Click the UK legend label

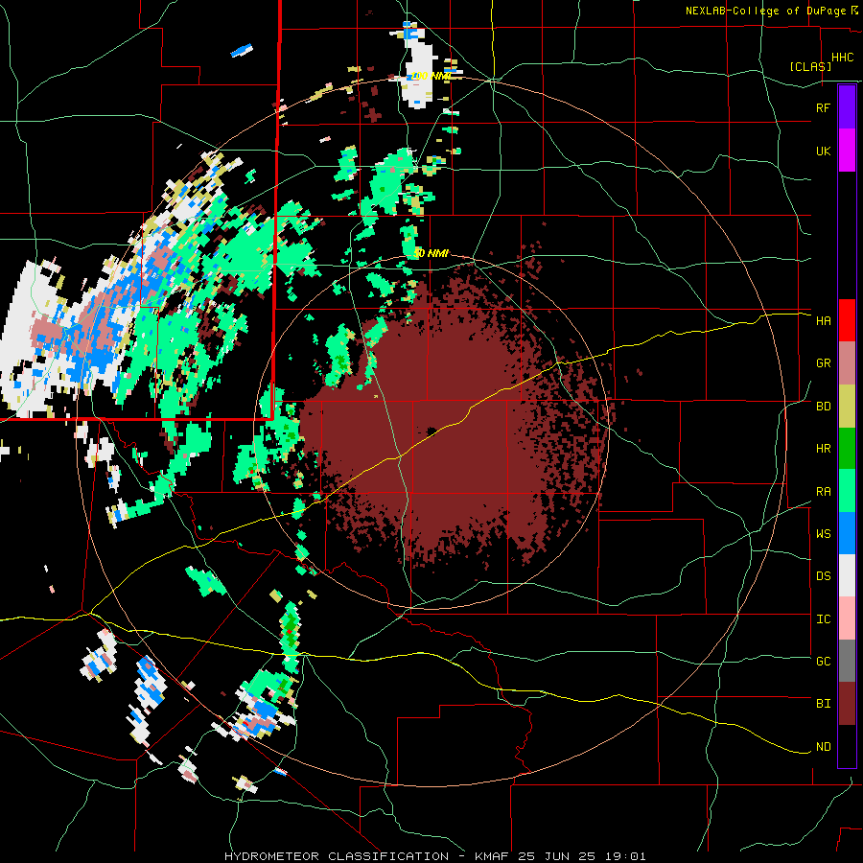[x=823, y=151]
